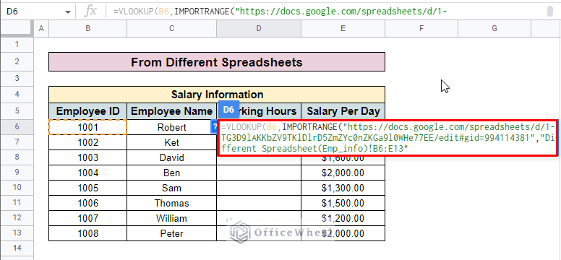This screenshot has width=561, height=260.
Task: Click the name cell 'Ket'
Action: 172,142
